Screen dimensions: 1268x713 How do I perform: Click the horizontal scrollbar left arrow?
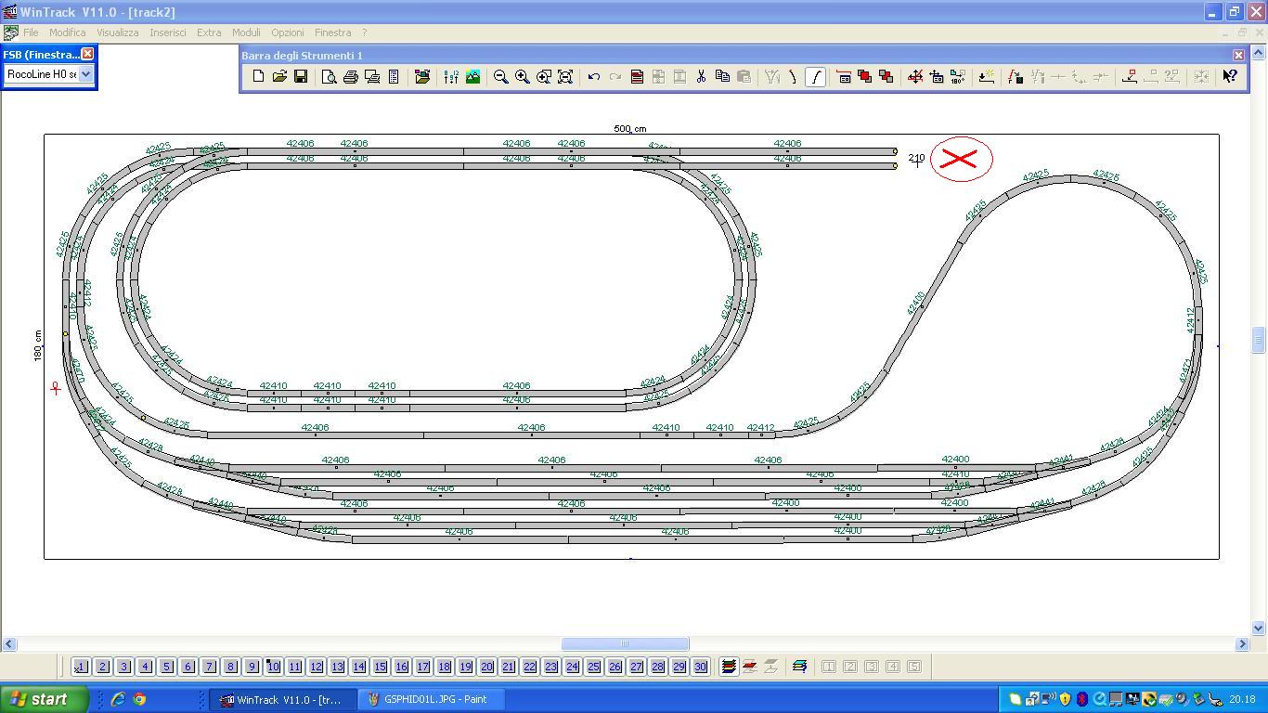click(9, 643)
